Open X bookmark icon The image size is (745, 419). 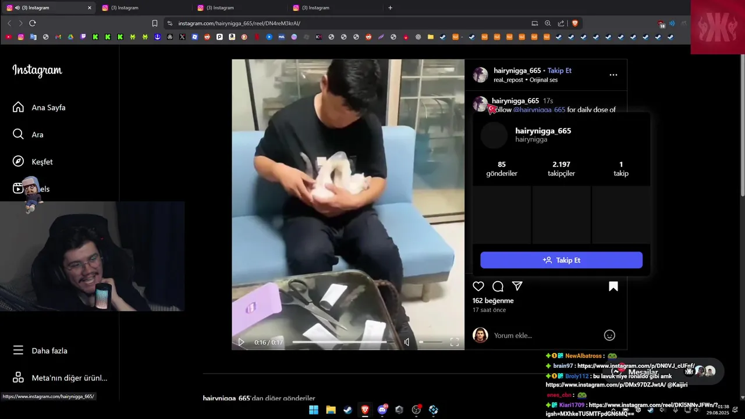point(182,37)
